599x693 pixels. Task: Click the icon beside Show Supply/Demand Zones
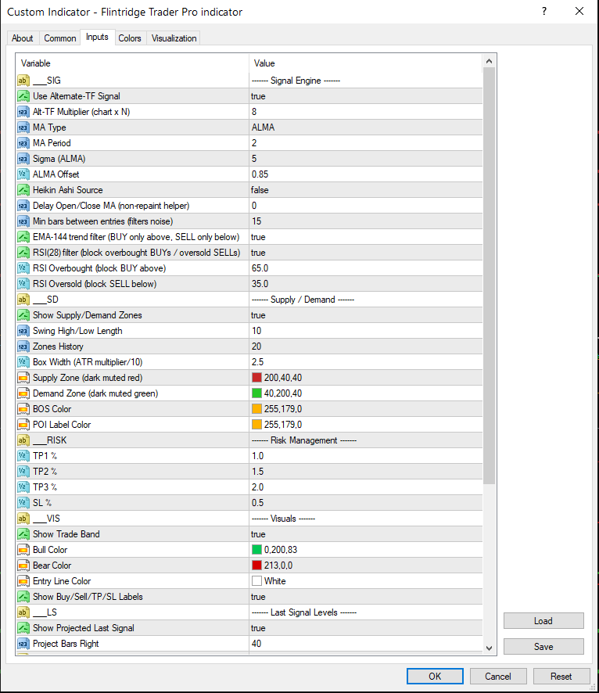(x=23, y=315)
